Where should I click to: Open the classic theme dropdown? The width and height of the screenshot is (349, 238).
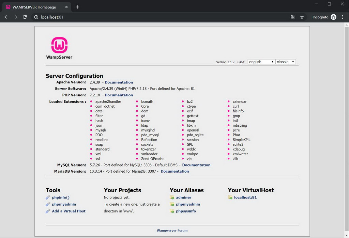click(x=286, y=62)
